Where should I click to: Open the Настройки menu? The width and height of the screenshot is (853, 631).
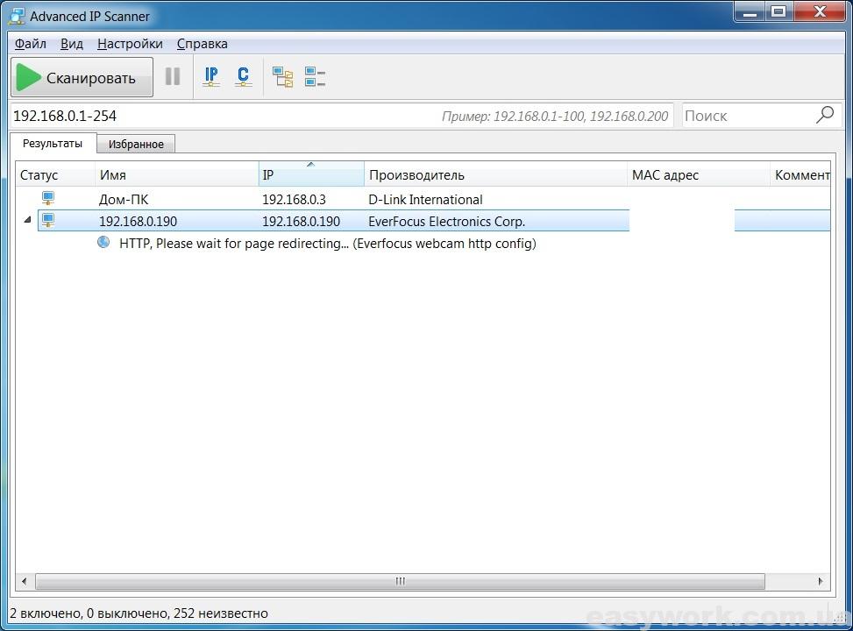pos(130,44)
